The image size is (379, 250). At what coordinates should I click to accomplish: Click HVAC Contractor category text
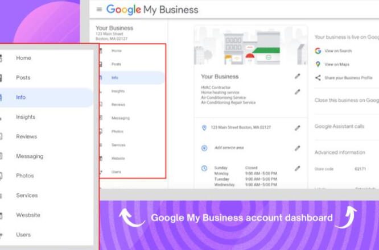coord(216,88)
